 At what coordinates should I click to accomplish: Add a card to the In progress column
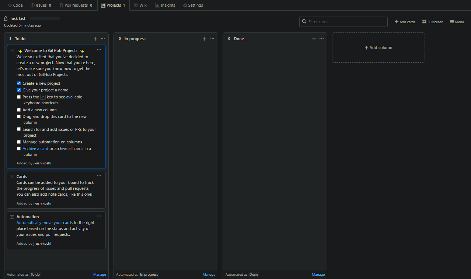(x=205, y=39)
